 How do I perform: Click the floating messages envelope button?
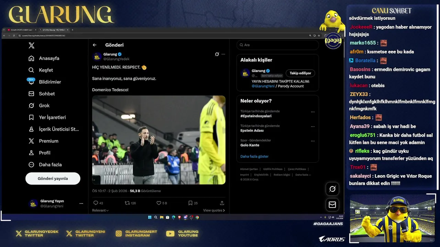point(332,205)
